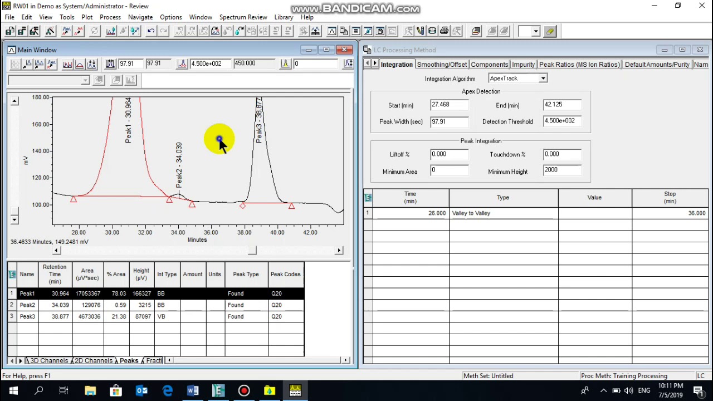This screenshot has width=713, height=401.
Task: Click the Liftoff % input field
Action: coord(449,154)
